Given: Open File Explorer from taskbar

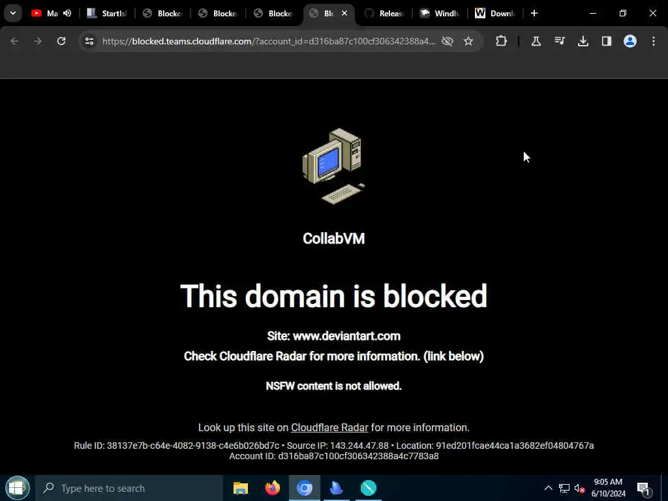Looking at the screenshot, I should click(x=241, y=488).
